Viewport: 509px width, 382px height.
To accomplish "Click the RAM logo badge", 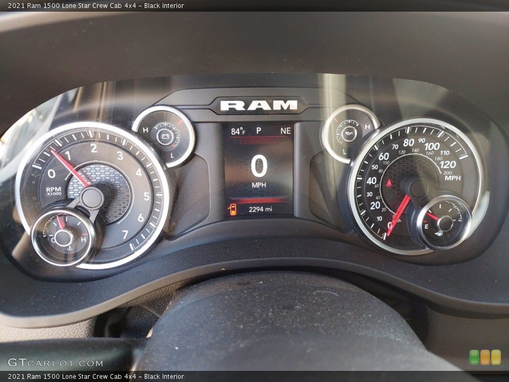I will 259,105.
